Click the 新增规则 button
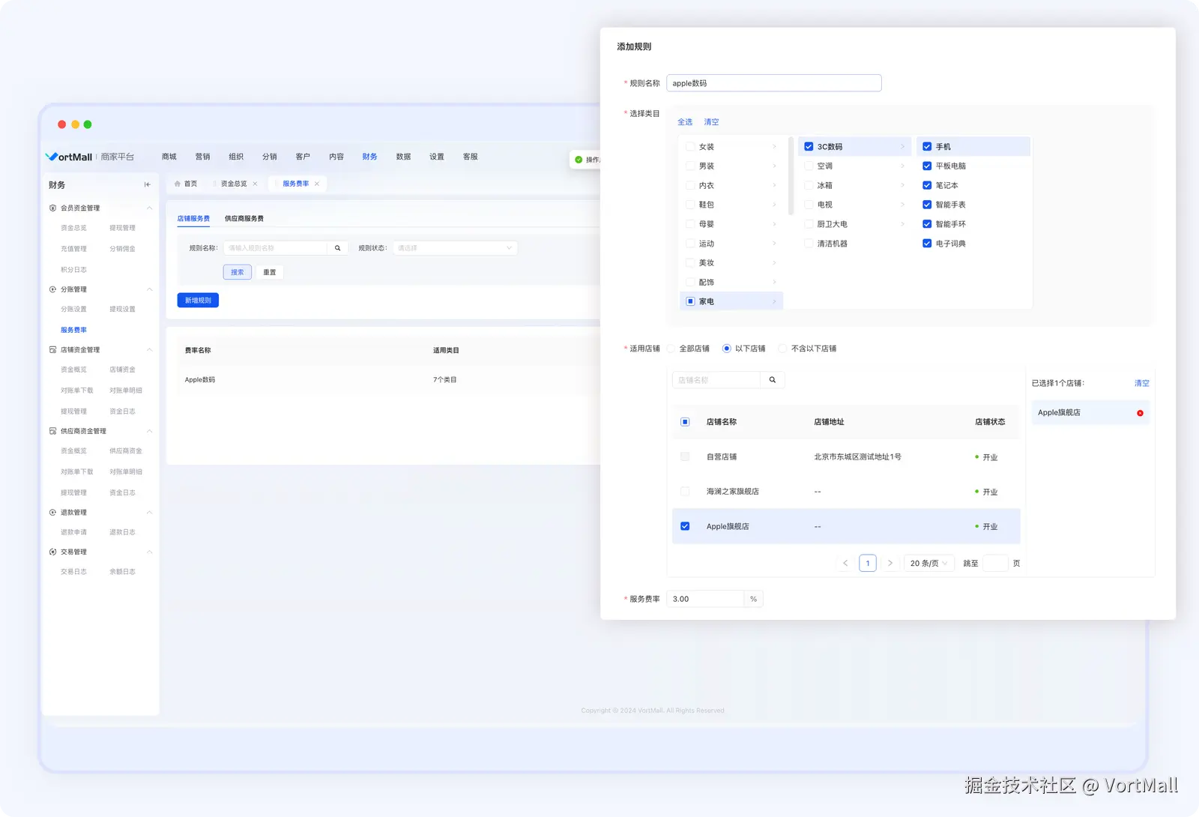Screen dimensions: 1199x817 [198, 300]
